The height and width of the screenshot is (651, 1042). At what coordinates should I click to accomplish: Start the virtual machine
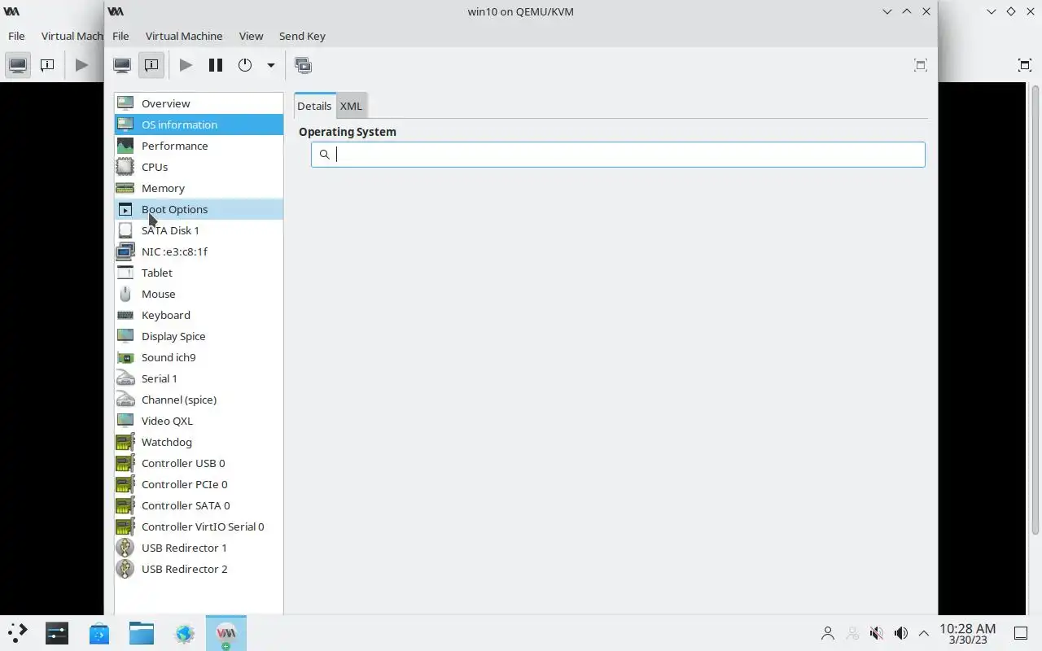186,65
